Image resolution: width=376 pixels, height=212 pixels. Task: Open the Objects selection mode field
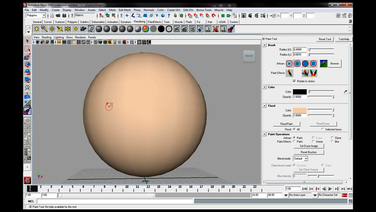(x=85, y=15)
